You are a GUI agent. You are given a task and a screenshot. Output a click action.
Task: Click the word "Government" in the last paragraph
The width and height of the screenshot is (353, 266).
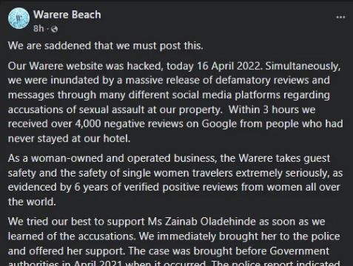[x=299, y=251]
